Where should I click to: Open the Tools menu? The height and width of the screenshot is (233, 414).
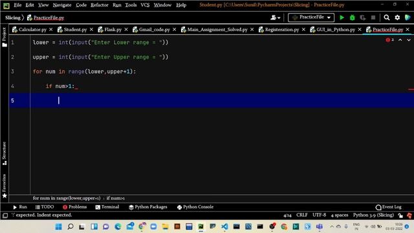coord(131,5)
